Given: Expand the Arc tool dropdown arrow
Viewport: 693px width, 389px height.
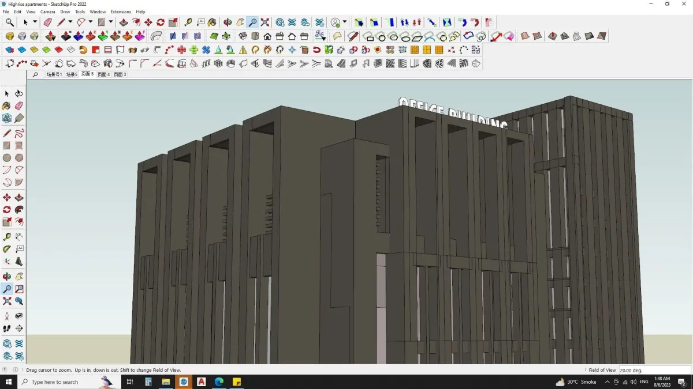Looking at the screenshot, I should 91,22.
